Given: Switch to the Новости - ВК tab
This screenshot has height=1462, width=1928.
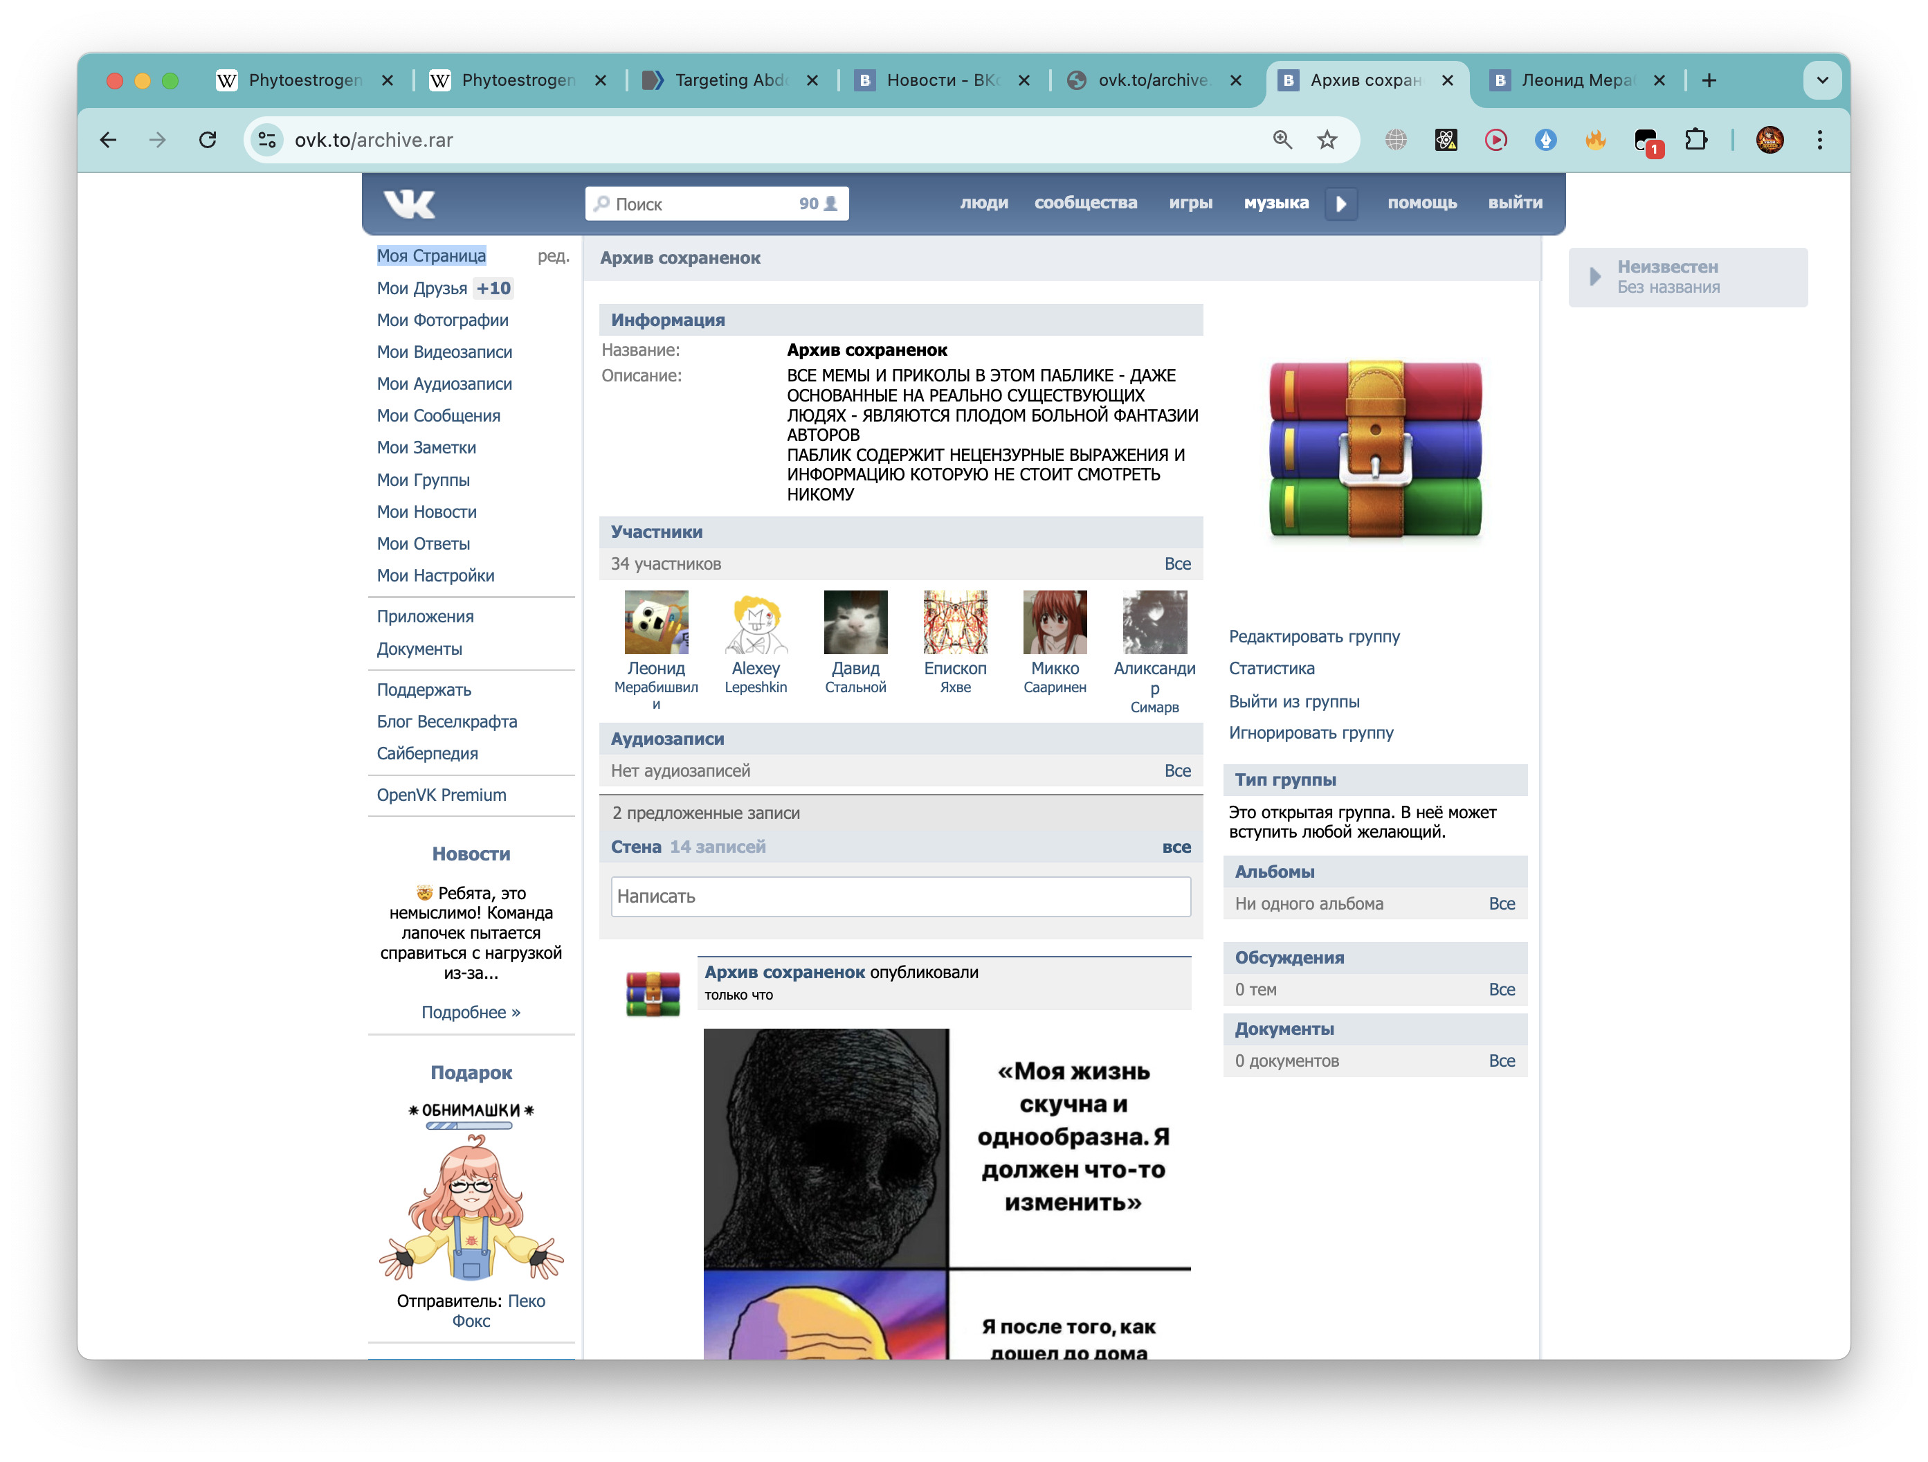Looking at the screenshot, I should coord(943,80).
